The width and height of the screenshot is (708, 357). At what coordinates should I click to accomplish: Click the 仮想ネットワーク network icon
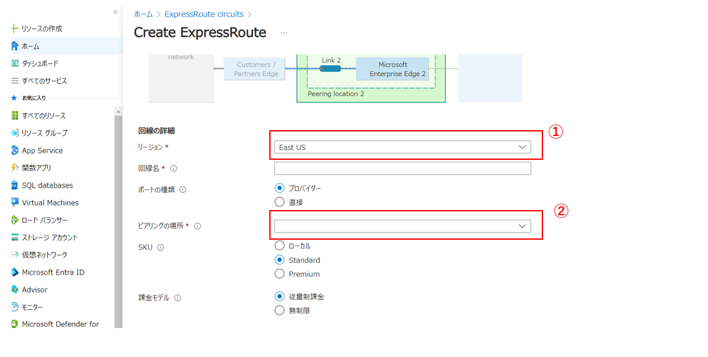15,255
